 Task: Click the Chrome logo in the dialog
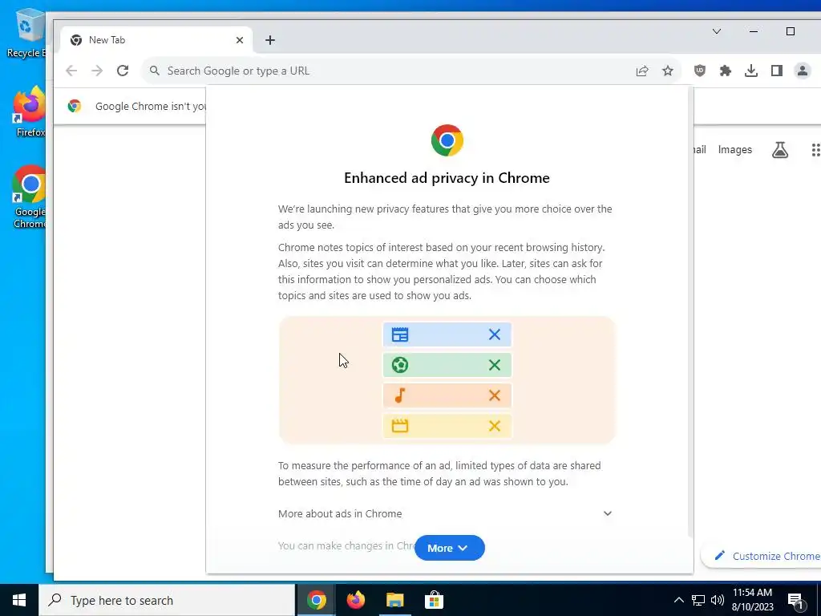pos(447,140)
